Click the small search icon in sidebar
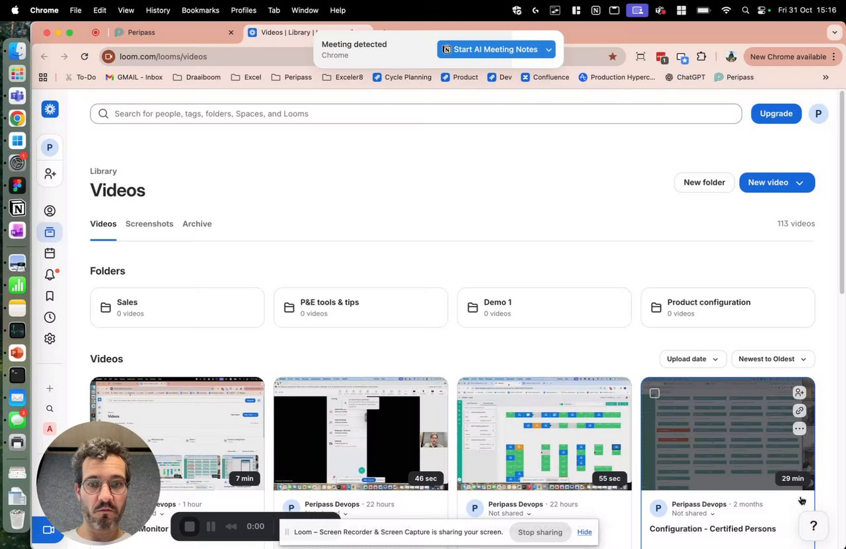This screenshot has height=549, width=846. click(x=50, y=409)
